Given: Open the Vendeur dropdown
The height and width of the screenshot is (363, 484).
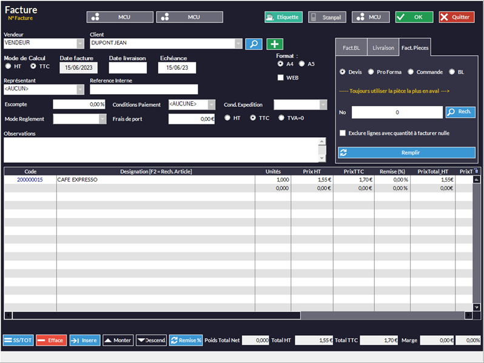Looking at the screenshot, I should (80, 44).
